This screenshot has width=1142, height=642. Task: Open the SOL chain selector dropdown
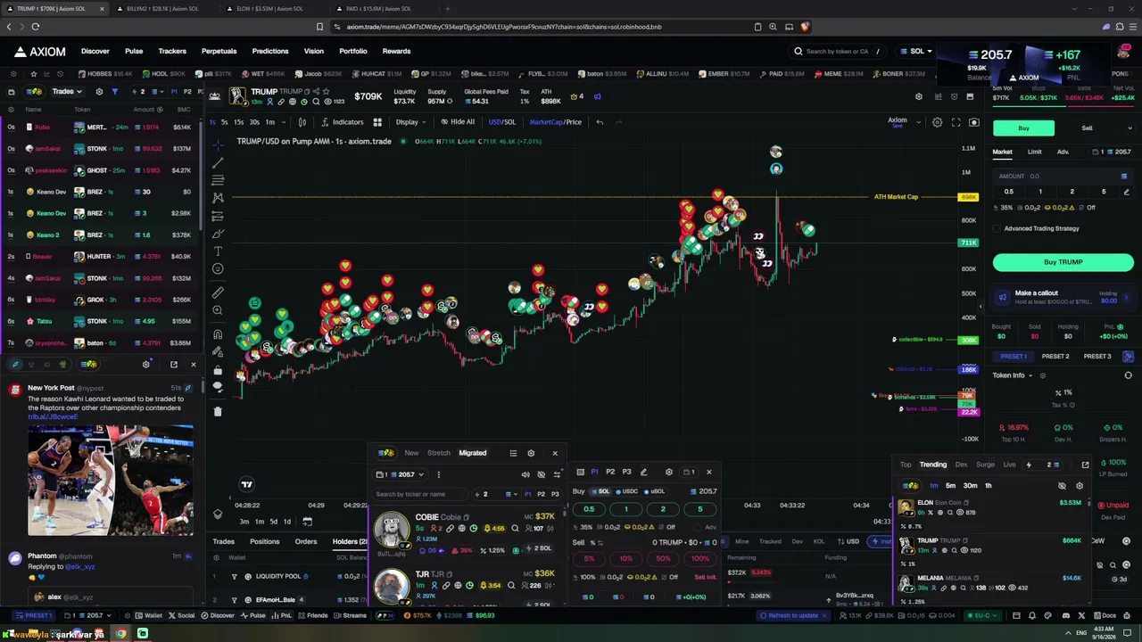(917, 52)
